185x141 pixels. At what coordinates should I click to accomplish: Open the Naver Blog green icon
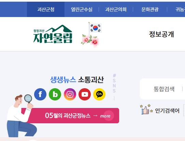[x=55, y=94]
